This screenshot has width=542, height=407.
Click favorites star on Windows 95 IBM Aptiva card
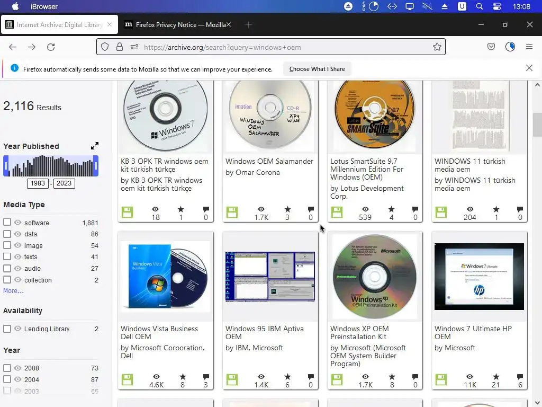pos(287,377)
